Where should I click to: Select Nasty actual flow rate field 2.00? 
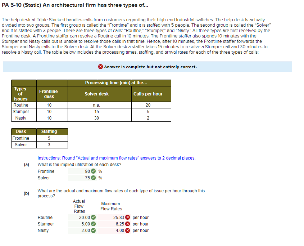click(82, 231)
